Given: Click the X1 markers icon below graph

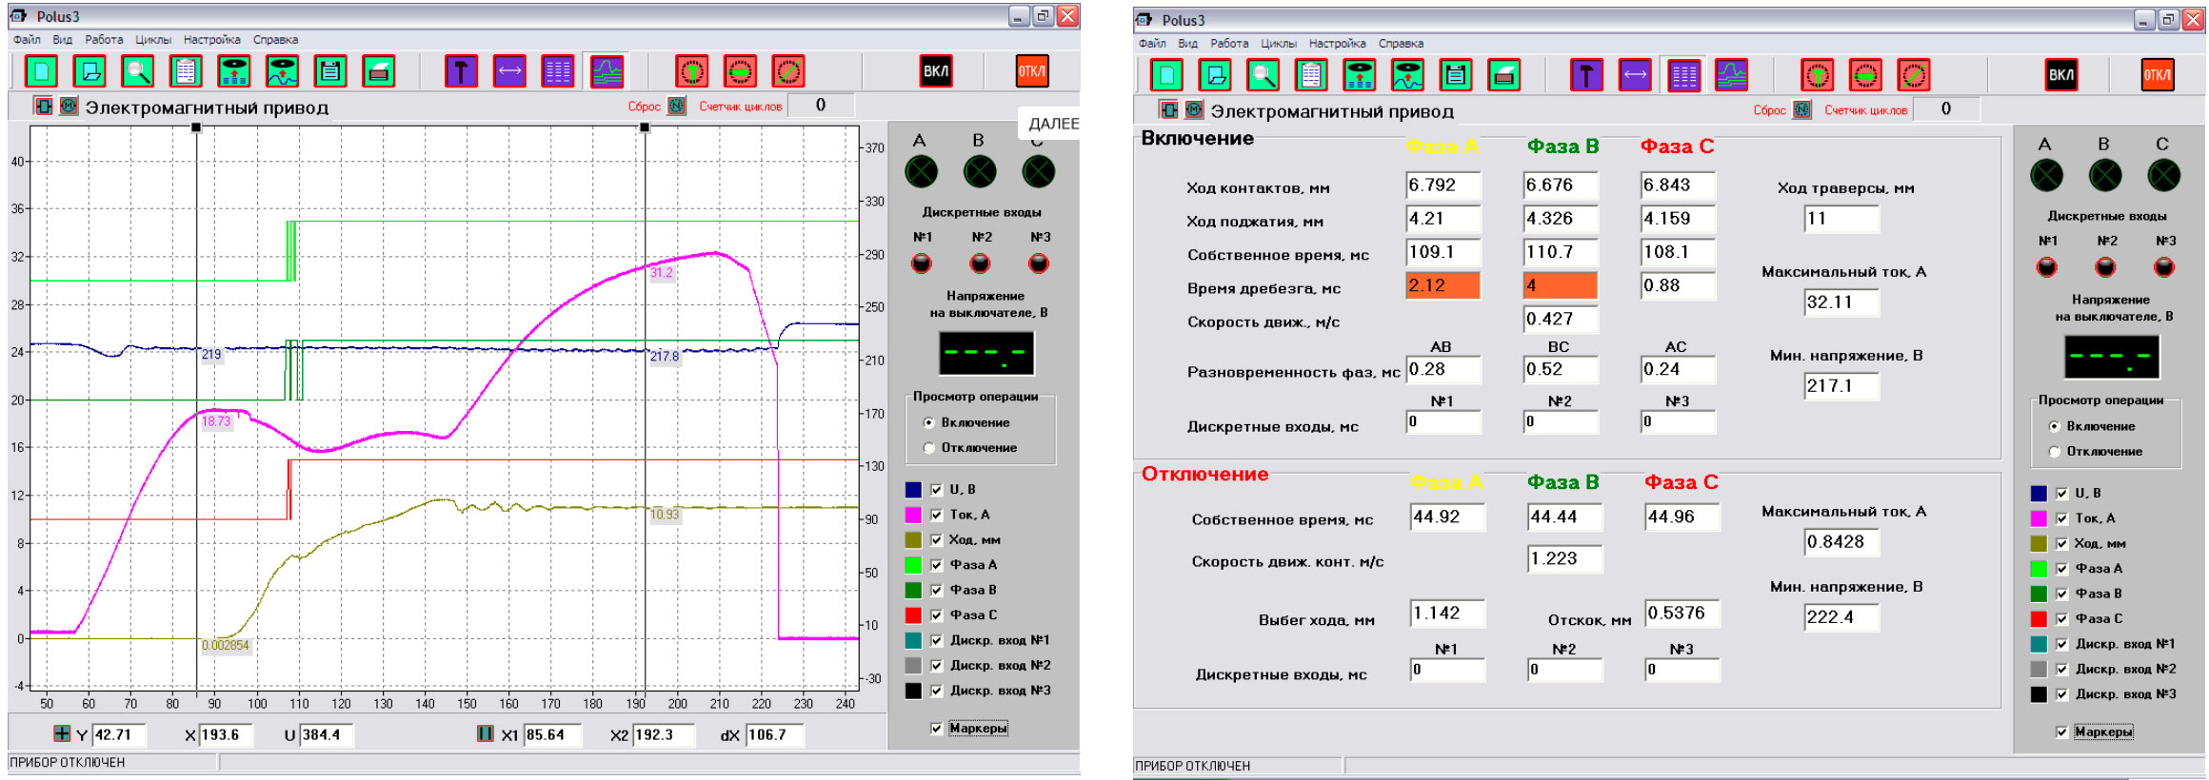Looking at the screenshot, I should click(486, 733).
